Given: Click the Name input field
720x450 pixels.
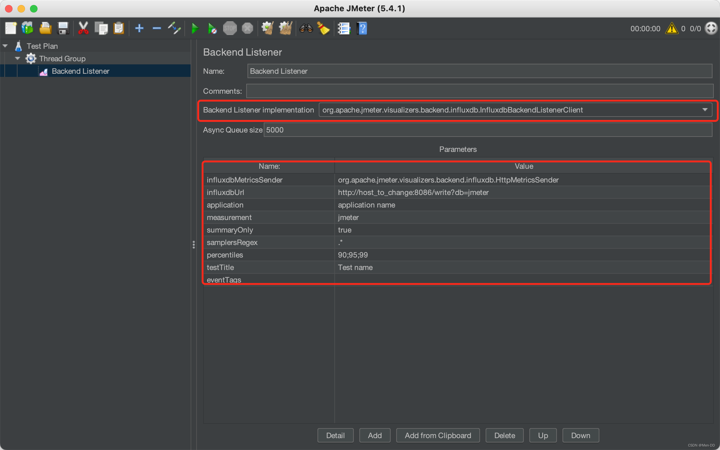Looking at the screenshot, I should point(480,71).
